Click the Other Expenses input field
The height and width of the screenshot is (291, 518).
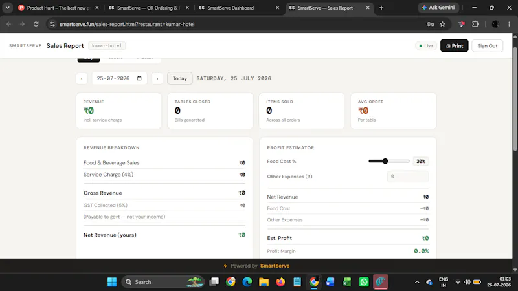click(408, 176)
